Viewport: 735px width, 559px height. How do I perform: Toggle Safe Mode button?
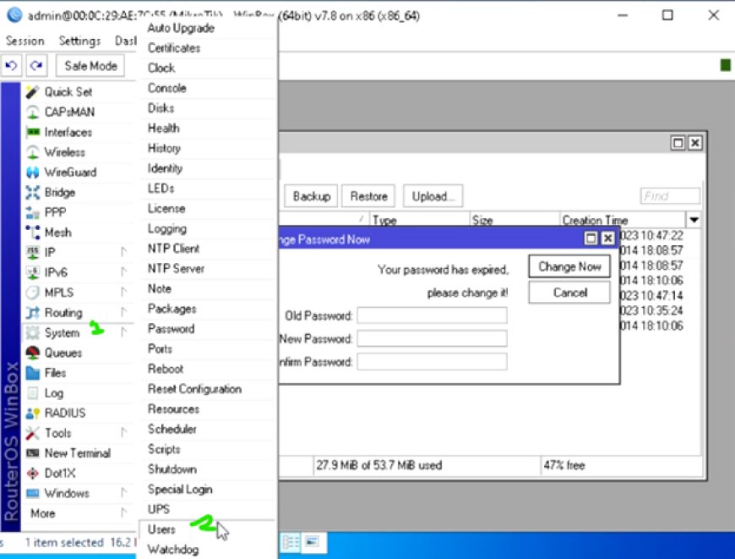pos(90,66)
